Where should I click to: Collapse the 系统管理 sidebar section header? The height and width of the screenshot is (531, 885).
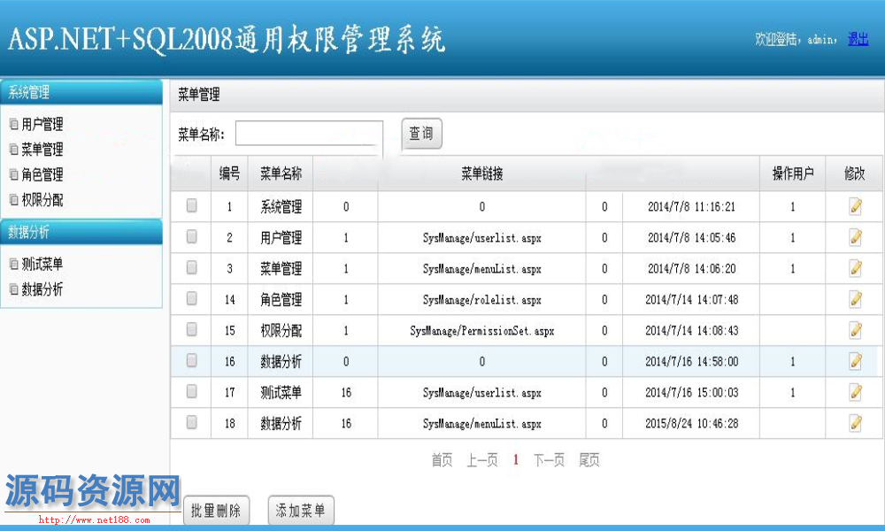(81, 92)
